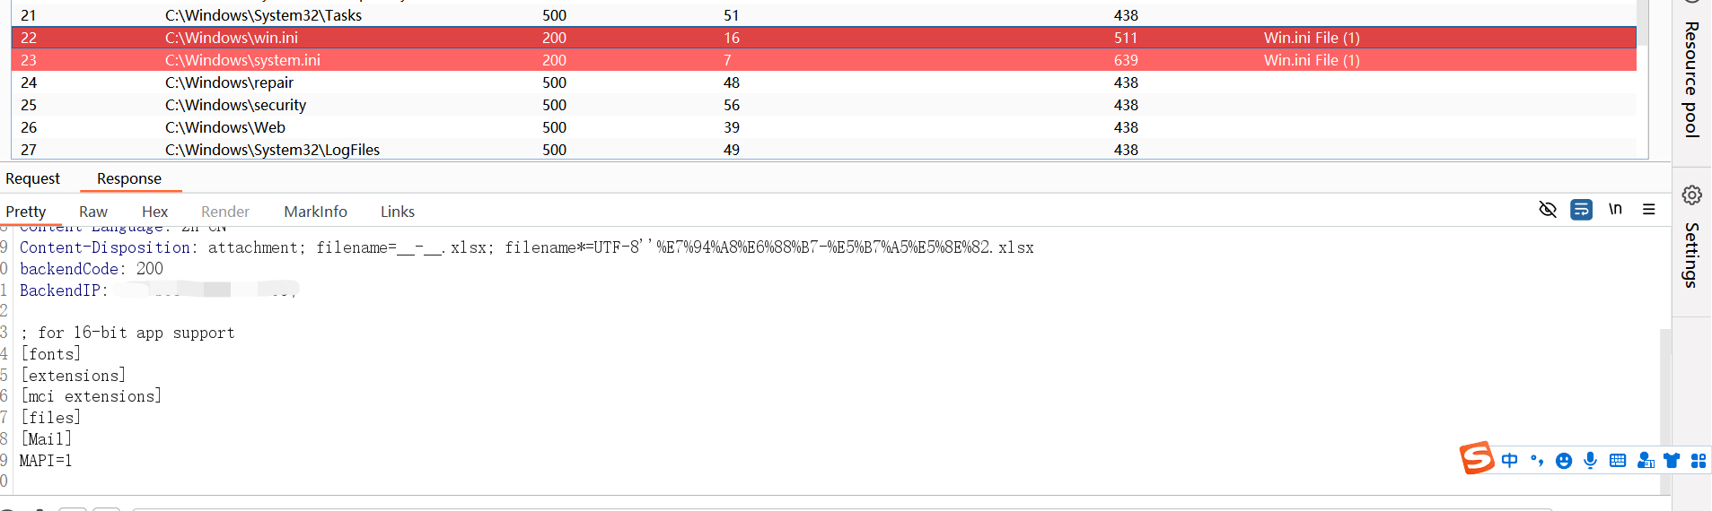The height and width of the screenshot is (511, 1712).
Task: Click response time 56 in security row
Action: (732, 105)
